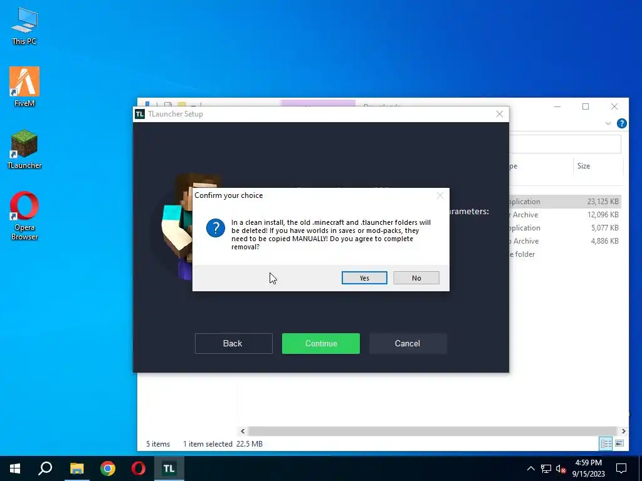The image size is (642, 481).
Task: Click the muted volume tray icon
Action: (560, 468)
